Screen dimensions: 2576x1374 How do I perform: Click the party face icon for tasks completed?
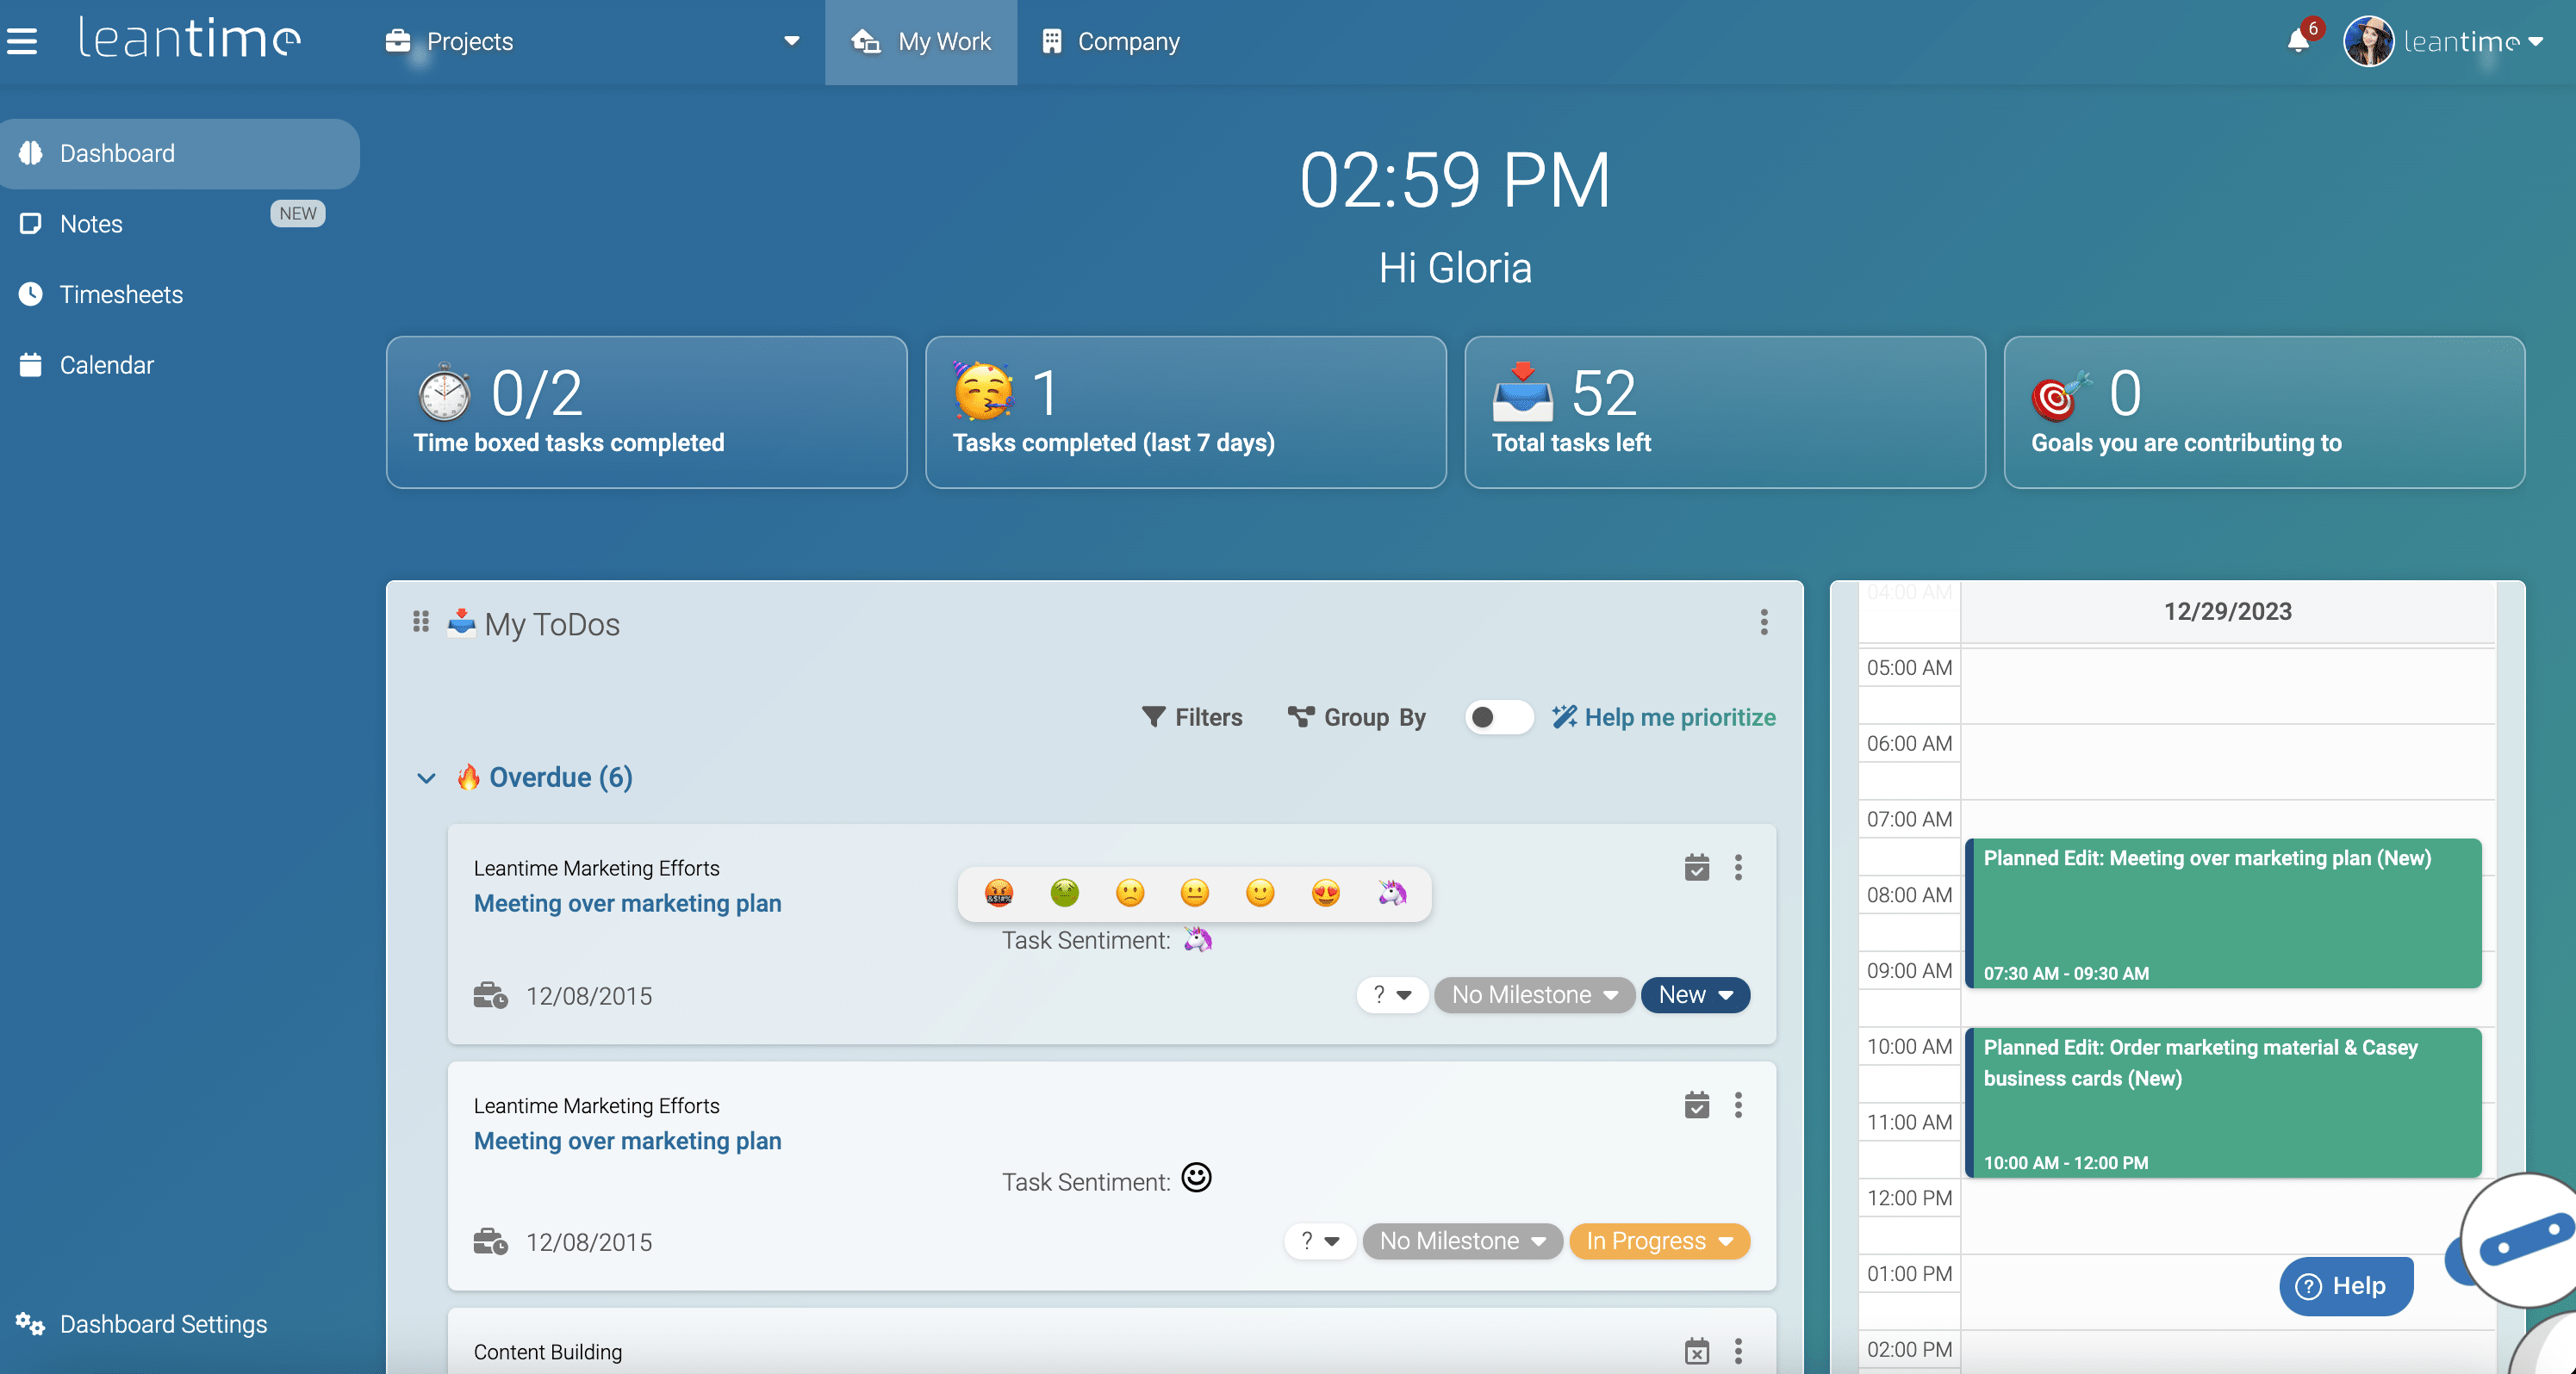click(983, 392)
